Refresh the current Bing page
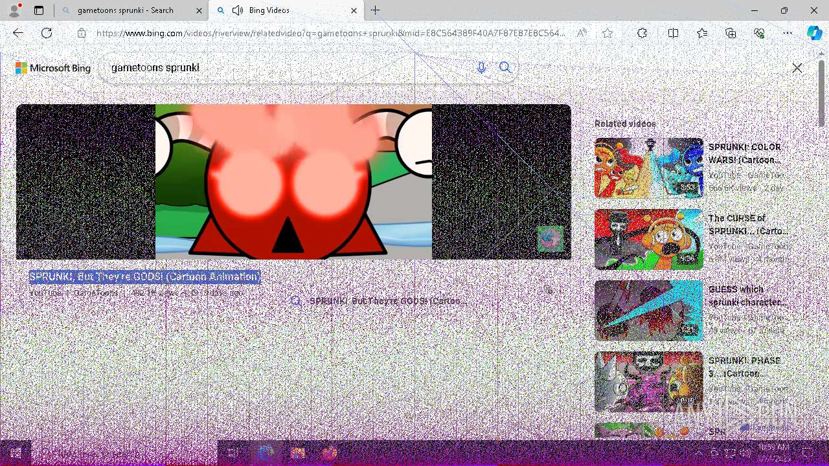The image size is (829, 466). 47,33
